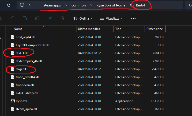This screenshot has height=116, width=192.
Task: Click the Ryse.exe application icon
Action: point(13,101)
